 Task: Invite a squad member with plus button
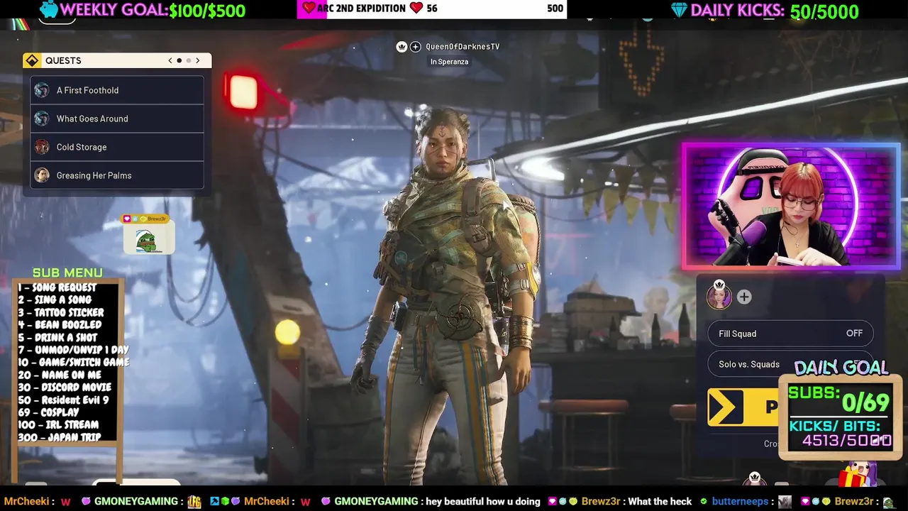(x=744, y=297)
